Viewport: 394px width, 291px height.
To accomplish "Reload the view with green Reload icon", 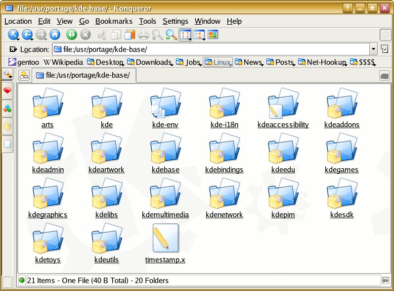I will point(72,35).
